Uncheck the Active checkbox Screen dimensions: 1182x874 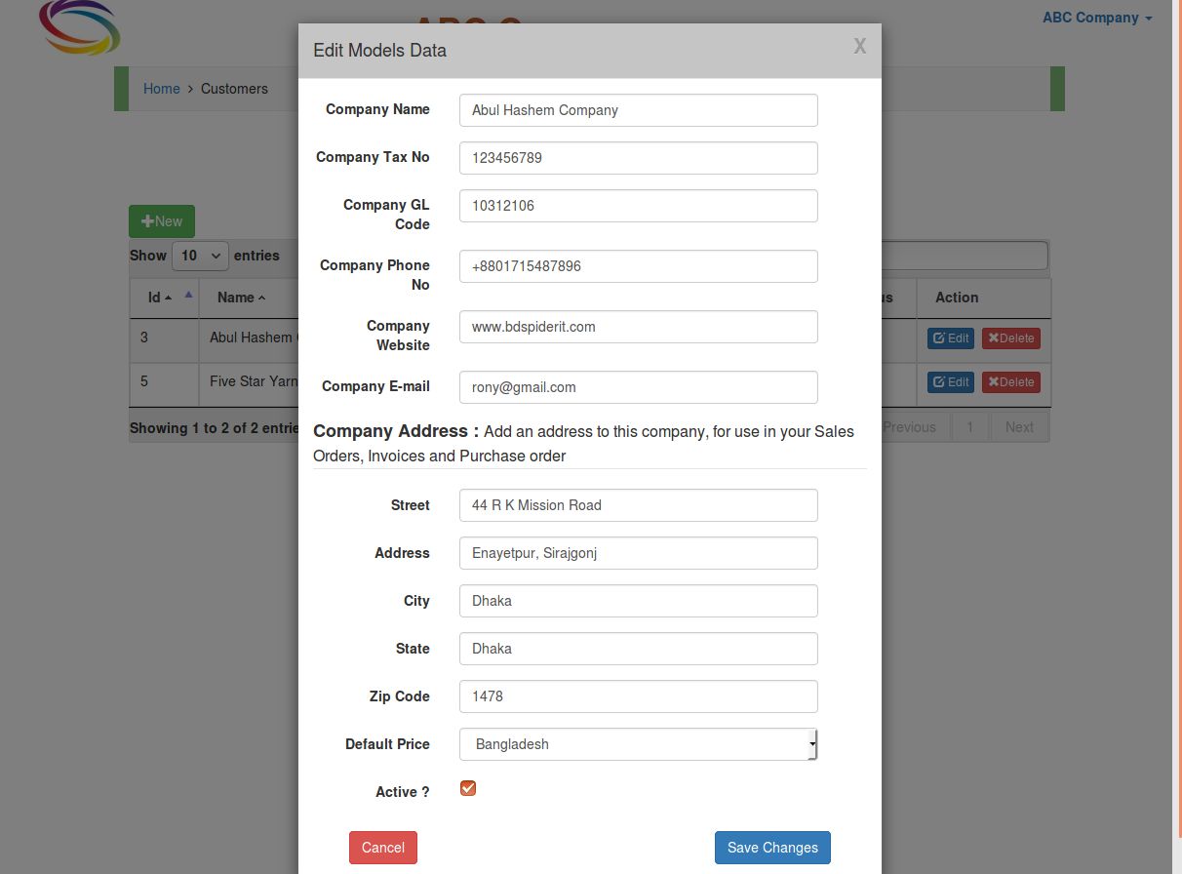tap(468, 788)
